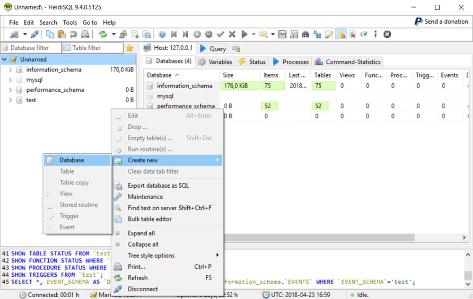The height and width of the screenshot is (299, 473).
Task: Click the Copy toolbar icon
Action: tap(50, 35)
